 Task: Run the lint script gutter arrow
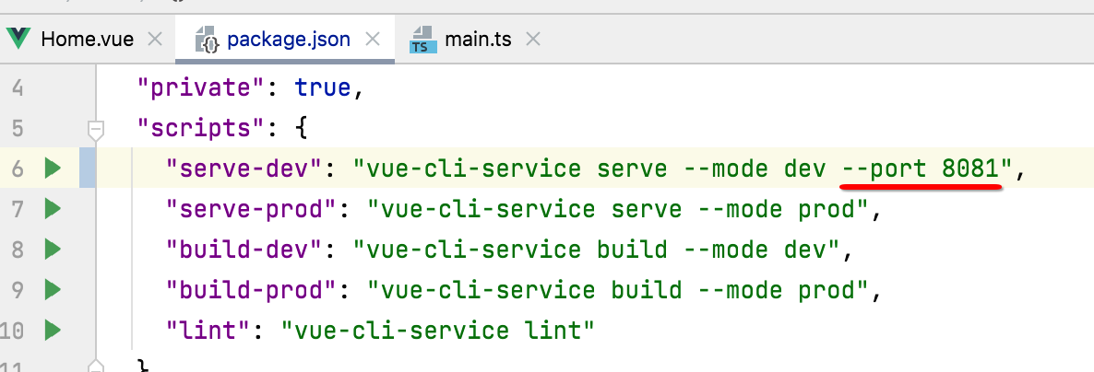(x=53, y=330)
